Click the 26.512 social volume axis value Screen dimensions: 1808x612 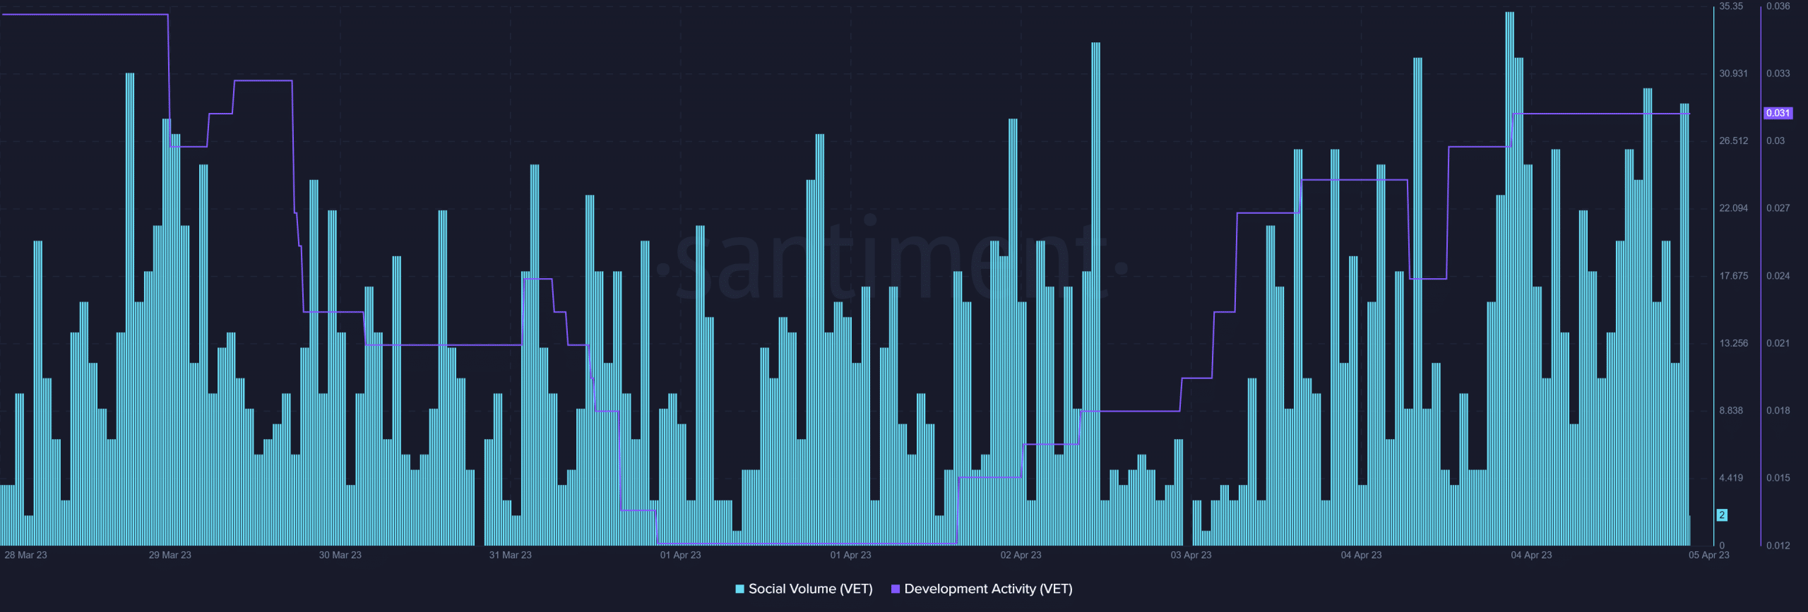1733,141
